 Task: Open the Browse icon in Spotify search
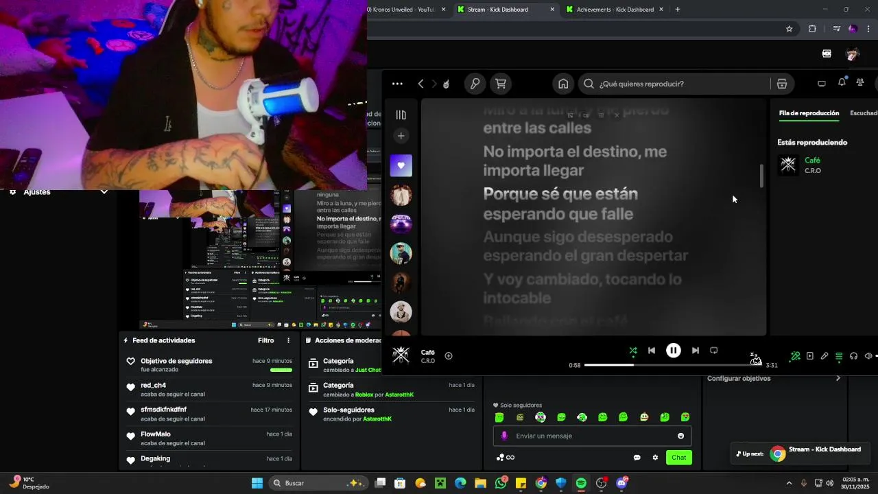pos(782,84)
